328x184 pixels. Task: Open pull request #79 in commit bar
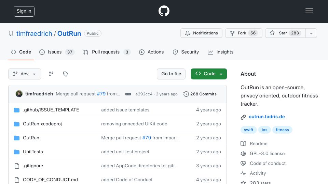point(101,94)
